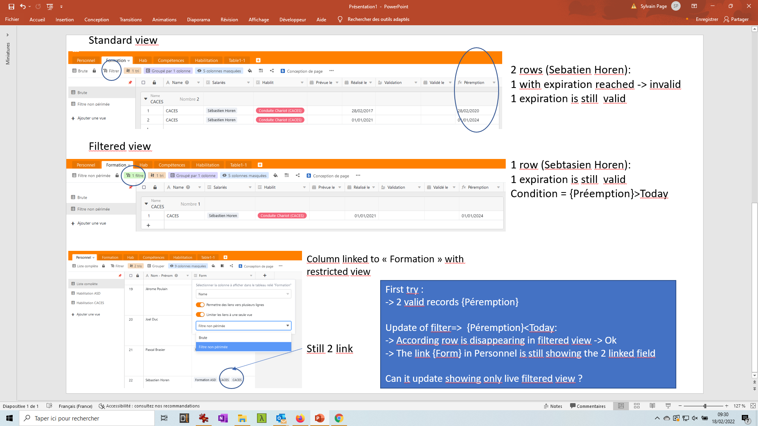Start Slide Show from status bar icon
758x426 pixels.
point(668,406)
